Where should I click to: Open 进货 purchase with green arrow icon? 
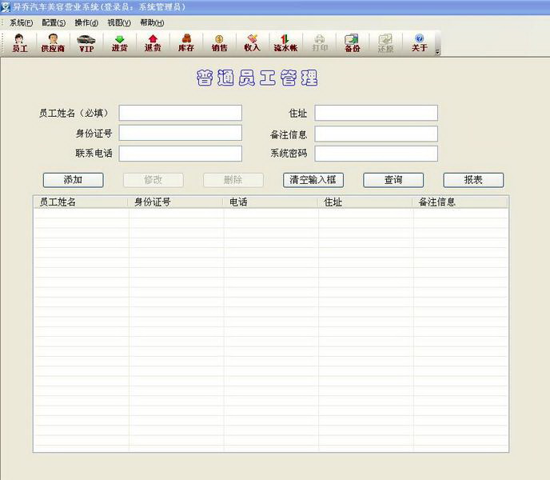[120, 43]
